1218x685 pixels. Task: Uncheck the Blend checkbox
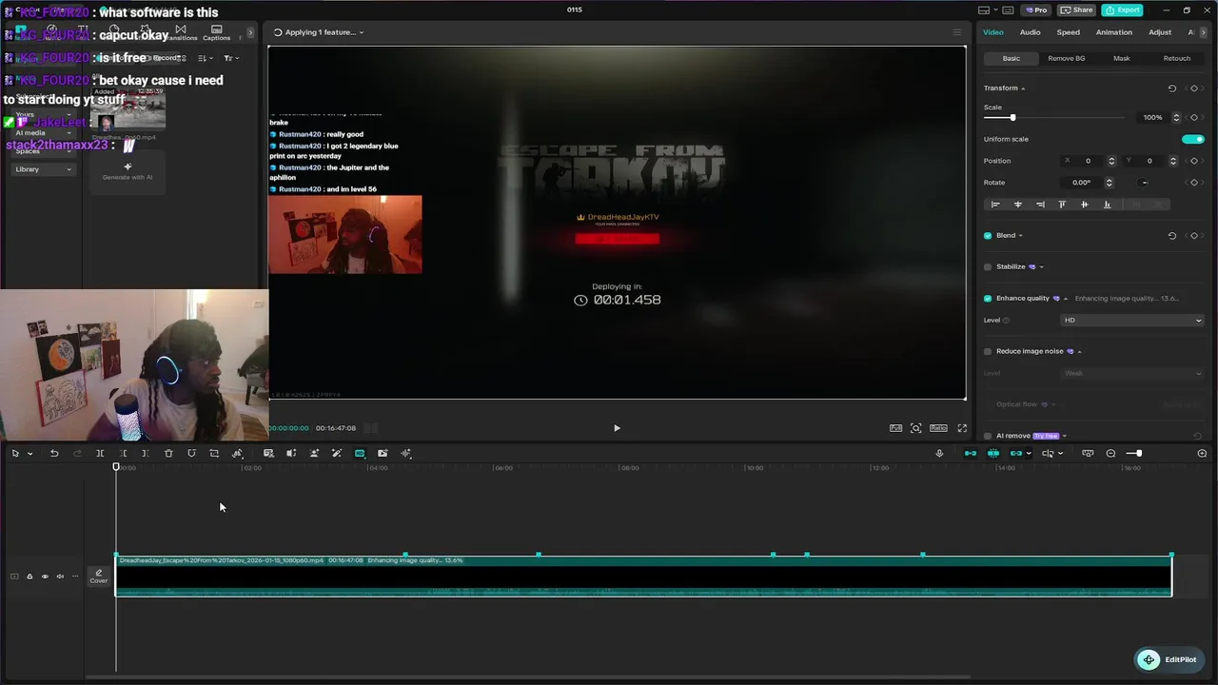tap(988, 236)
